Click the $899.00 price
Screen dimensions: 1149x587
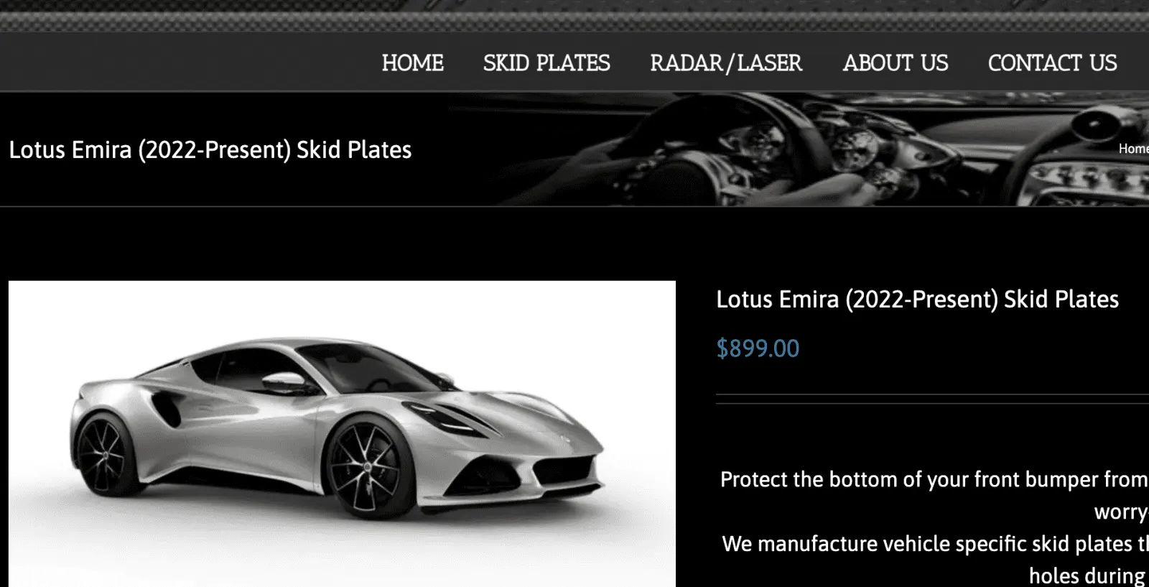tap(758, 348)
